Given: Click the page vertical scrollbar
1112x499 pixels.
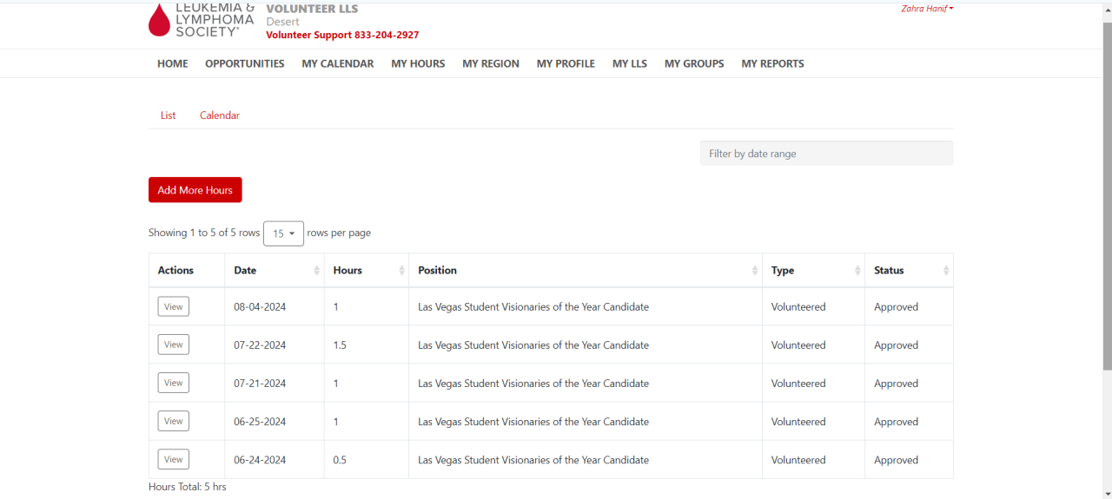Looking at the screenshot, I should [x=1106, y=191].
